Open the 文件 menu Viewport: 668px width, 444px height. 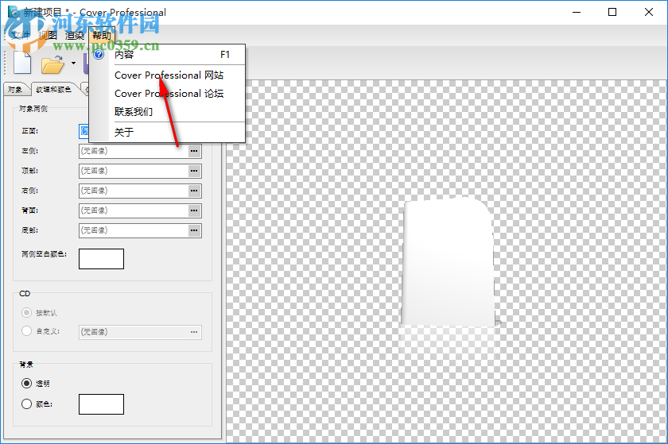[20, 35]
